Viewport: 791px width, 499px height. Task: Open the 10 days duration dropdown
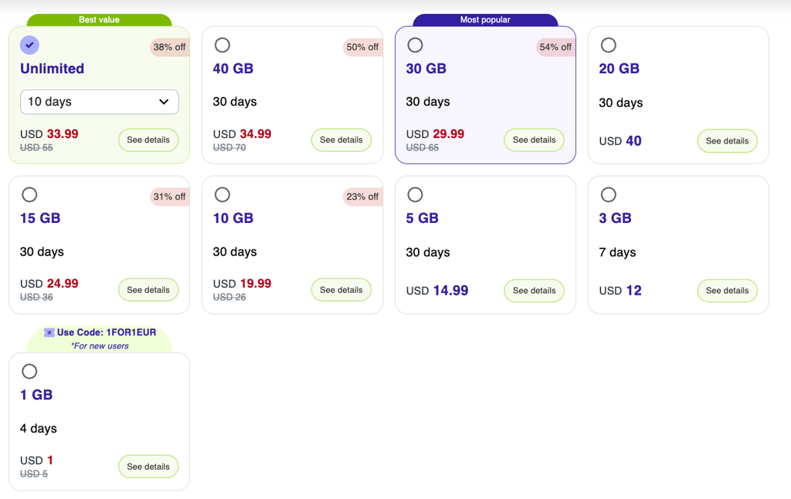click(x=100, y=102)
